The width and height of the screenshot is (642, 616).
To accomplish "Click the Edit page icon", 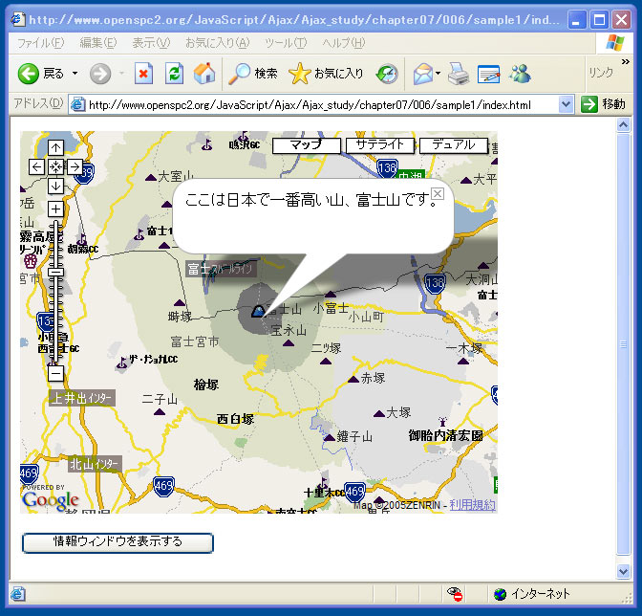I will [489, 75].
